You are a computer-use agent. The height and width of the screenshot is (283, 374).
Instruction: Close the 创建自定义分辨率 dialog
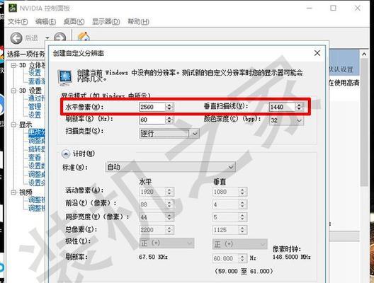click(317, 53)
